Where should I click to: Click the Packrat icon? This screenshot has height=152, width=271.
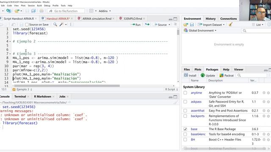[x=221, y=75]
